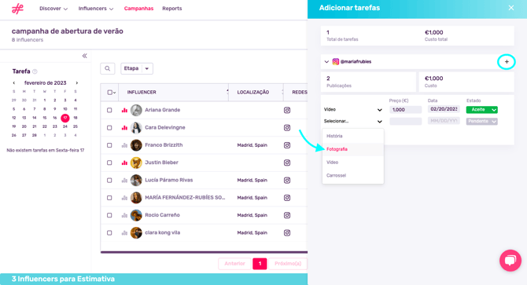Open the Influencers dropdown menu

[x=96, y=9]
